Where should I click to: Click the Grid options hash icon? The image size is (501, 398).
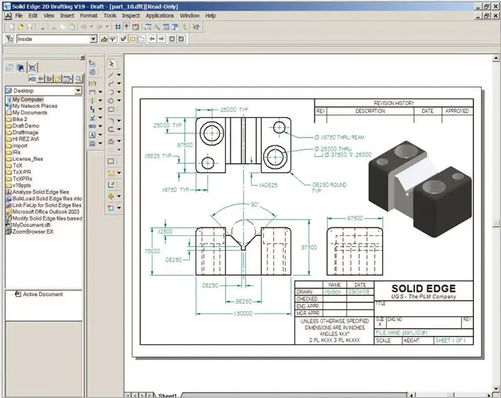pyautogui.click(x=118, y=27)
